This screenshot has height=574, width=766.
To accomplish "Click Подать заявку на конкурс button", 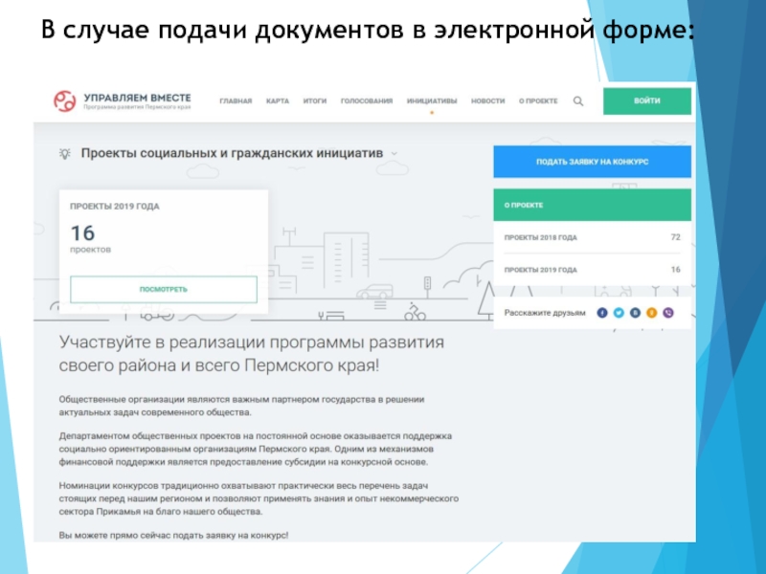I will point(592,162).
